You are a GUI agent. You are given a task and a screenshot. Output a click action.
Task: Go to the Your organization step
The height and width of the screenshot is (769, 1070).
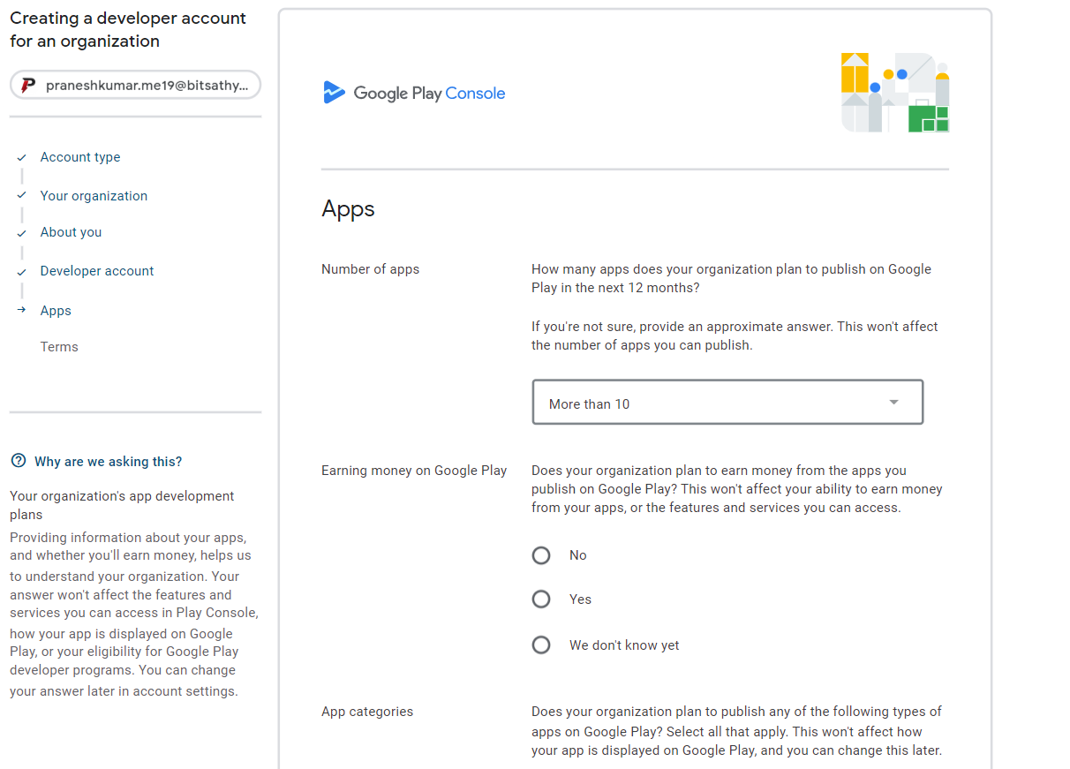(x=94, y=196)
